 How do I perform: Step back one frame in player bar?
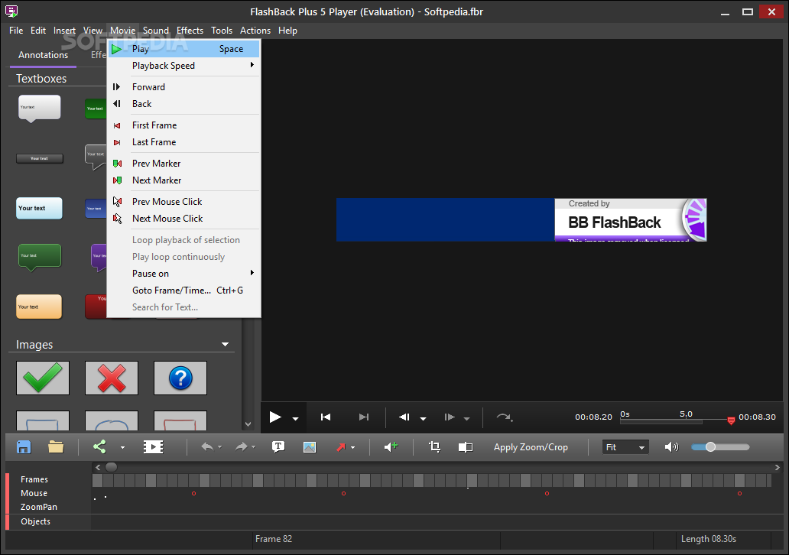[404, 417]
